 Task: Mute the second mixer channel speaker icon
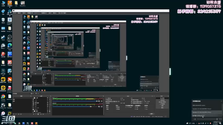pyautogui.click(x=99, y=107)
